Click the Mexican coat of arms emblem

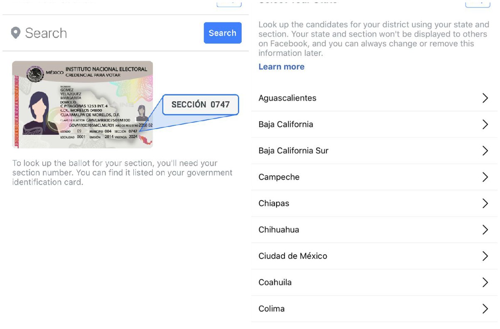pos(35,74)
